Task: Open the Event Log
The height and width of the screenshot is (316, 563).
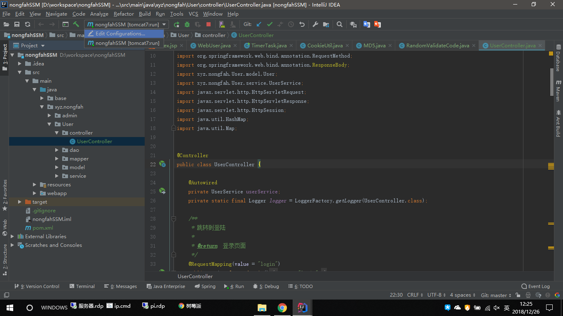Action: [x=535, y=286]
